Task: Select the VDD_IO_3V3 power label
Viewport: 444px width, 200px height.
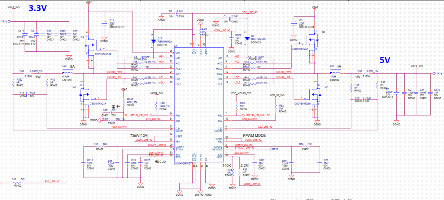Action: click(277, 95)
